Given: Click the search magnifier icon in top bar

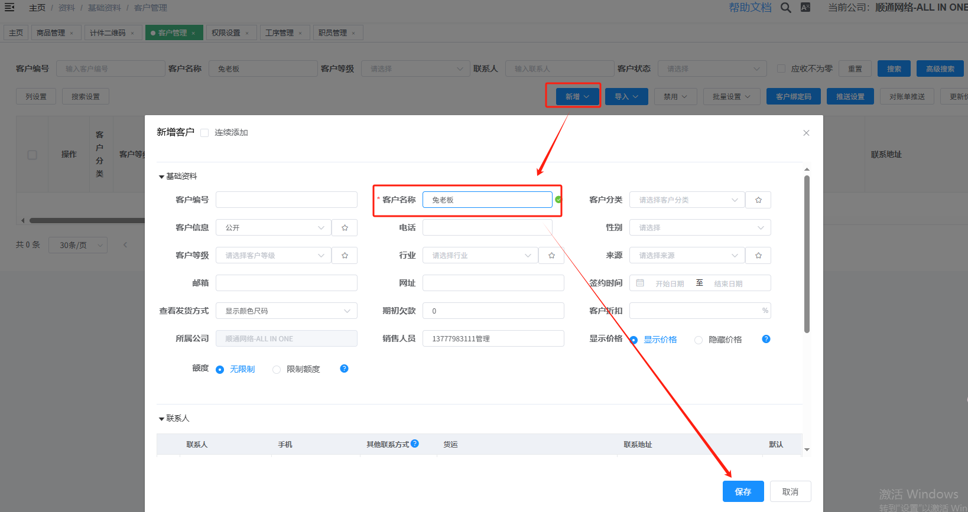Looking at the screenshot, I should [x=785, y=8].
